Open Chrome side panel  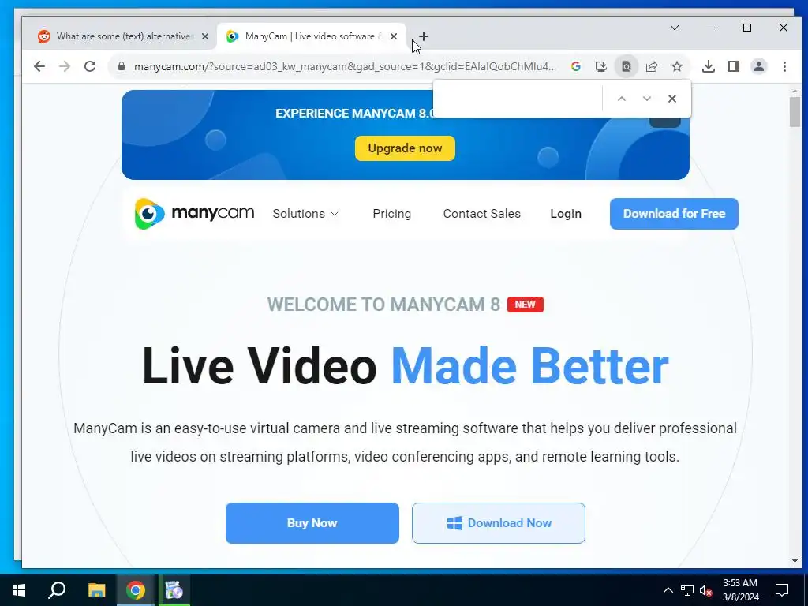pyautogui.click(x=734, y=66)
